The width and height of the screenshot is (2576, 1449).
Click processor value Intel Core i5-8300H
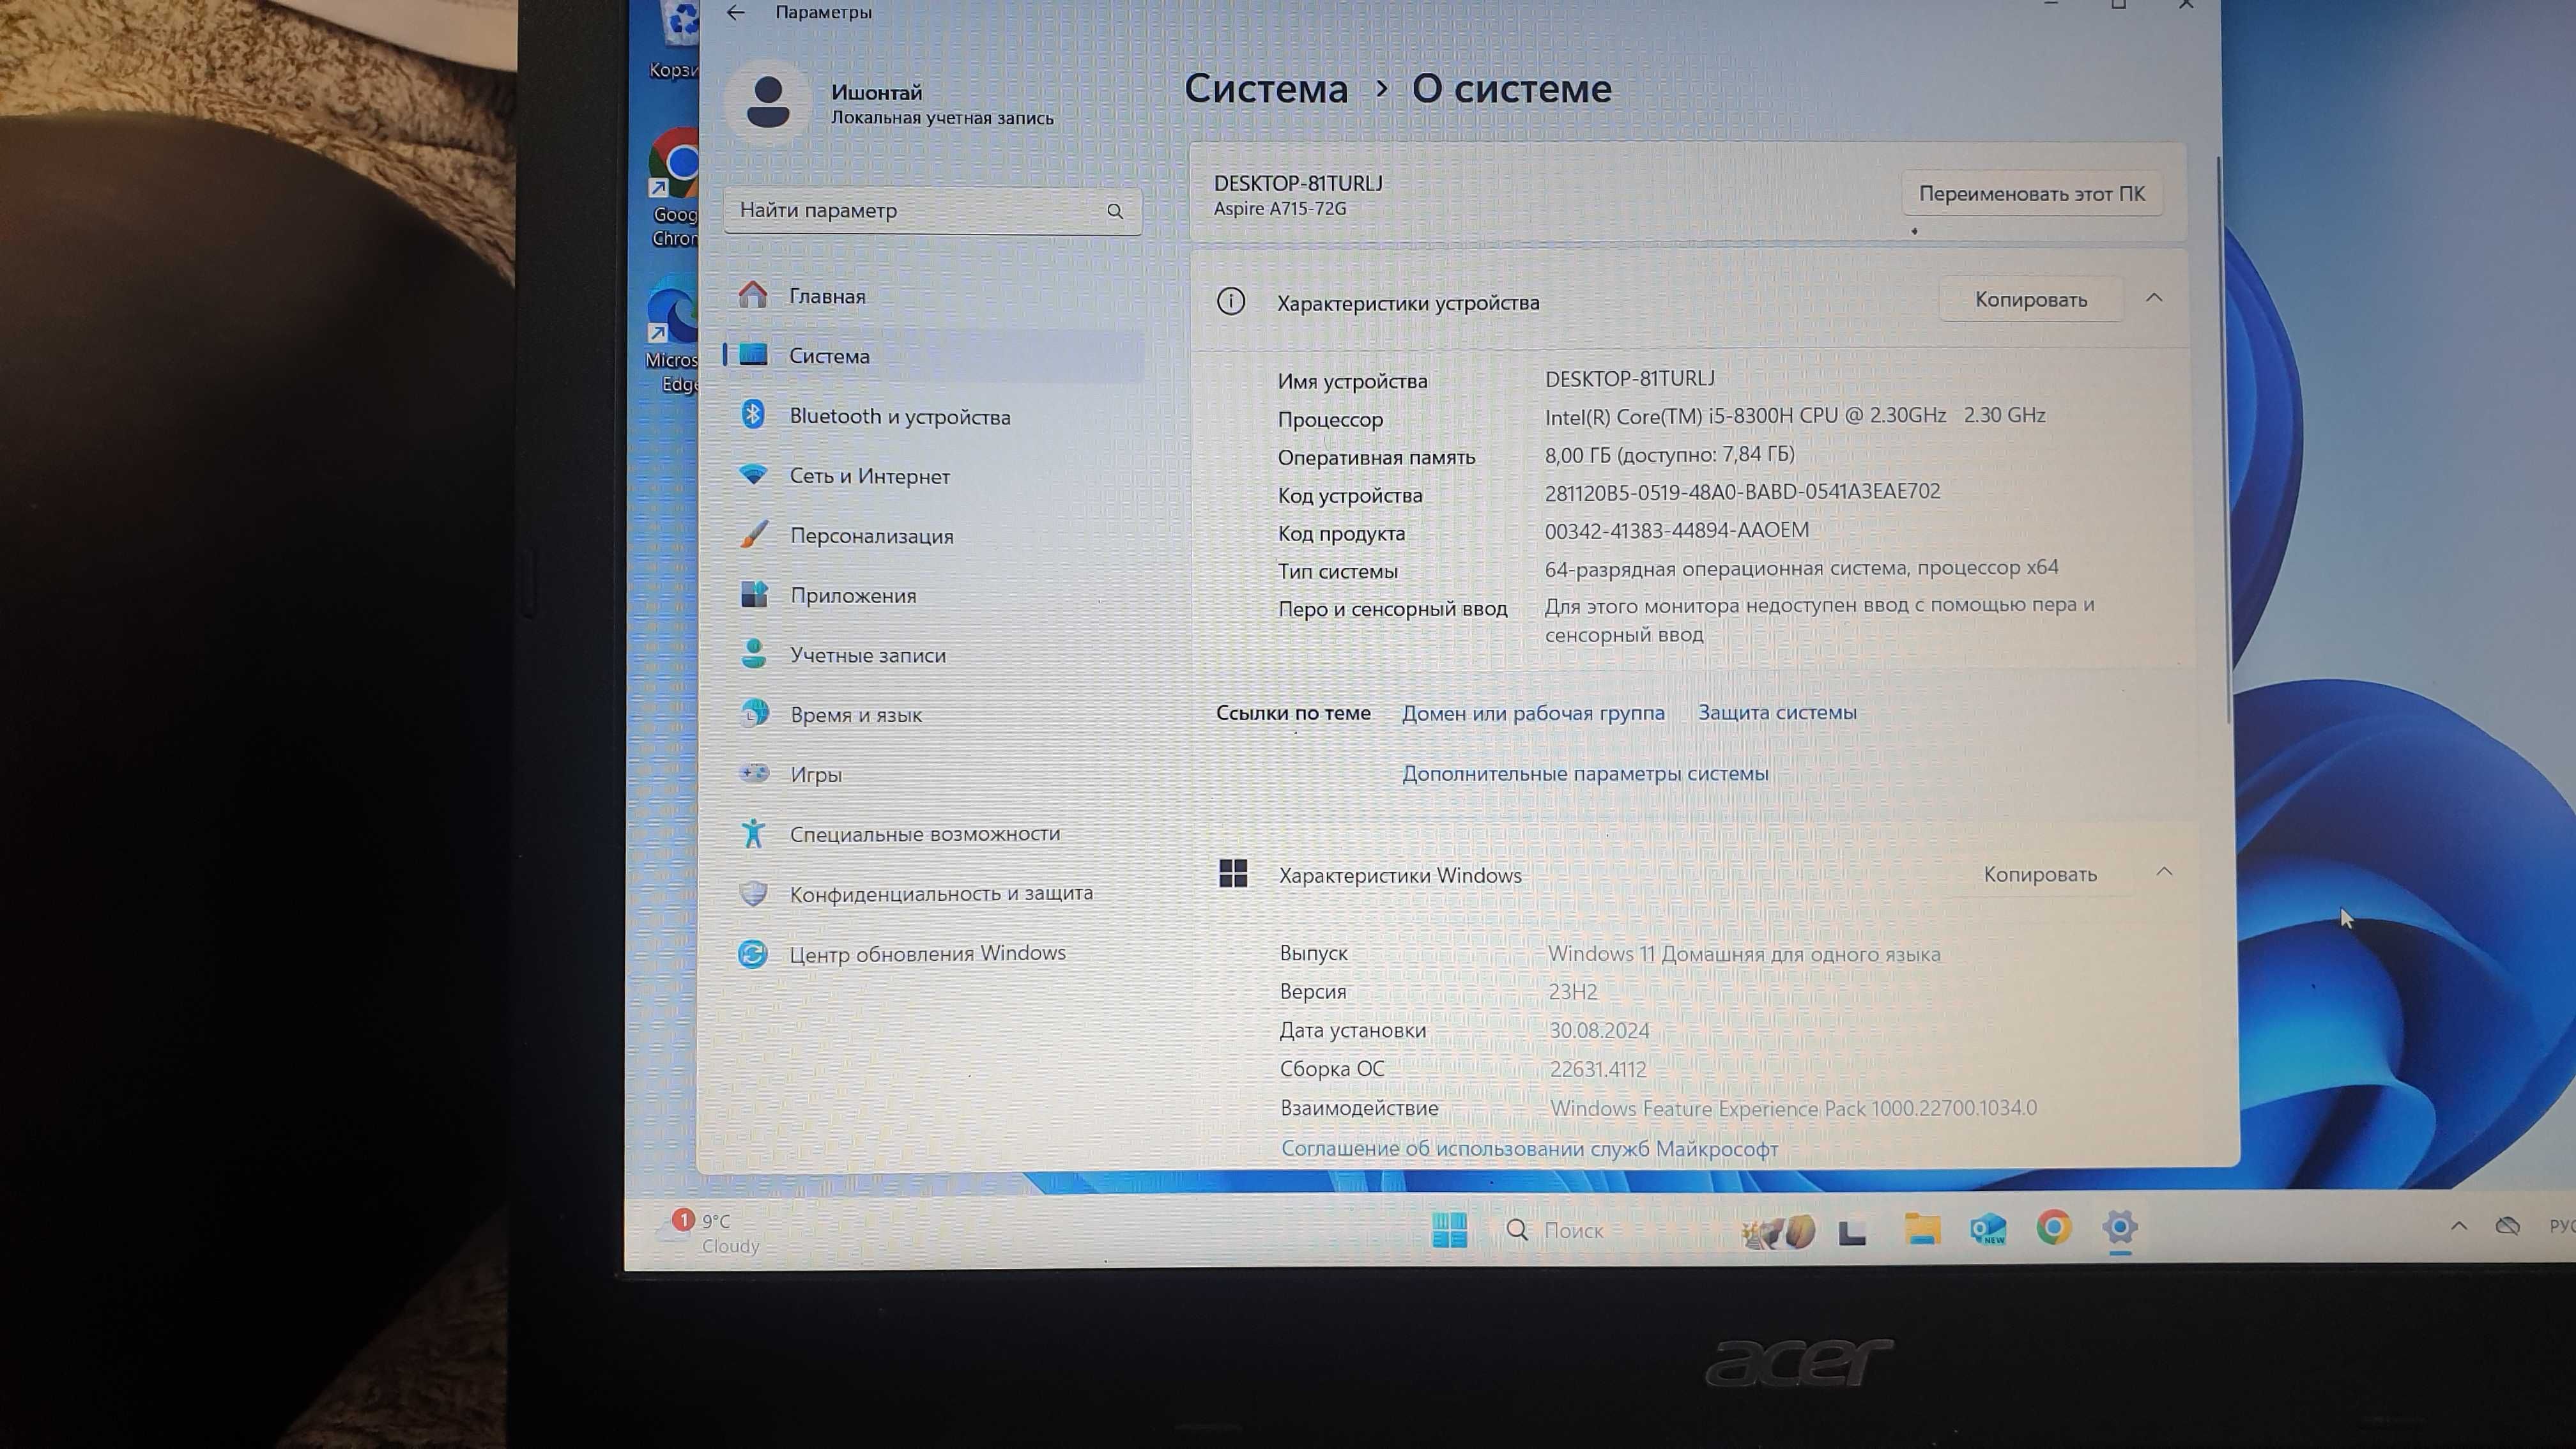tap(1795, 416)
